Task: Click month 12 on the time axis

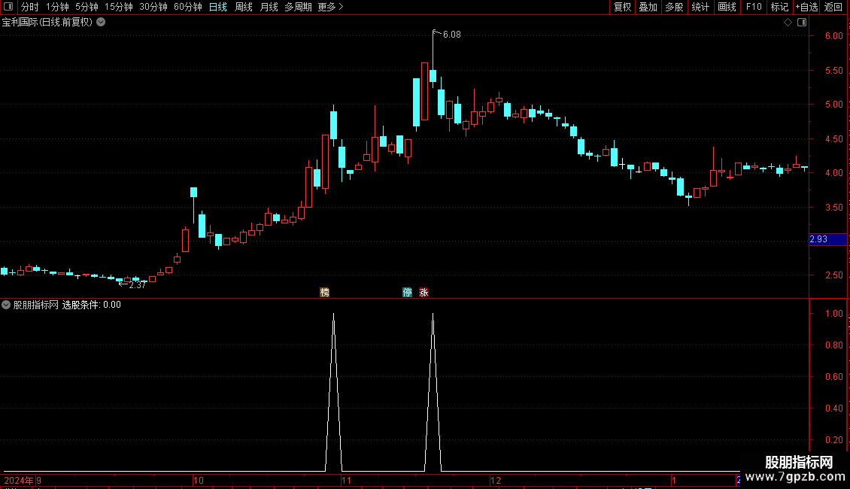Action: [496, 480]
